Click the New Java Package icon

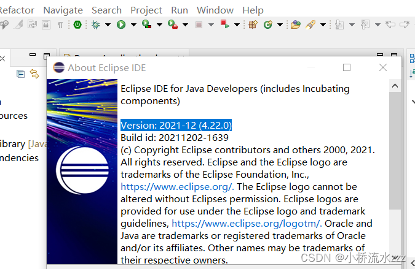[x=253, y=25]
